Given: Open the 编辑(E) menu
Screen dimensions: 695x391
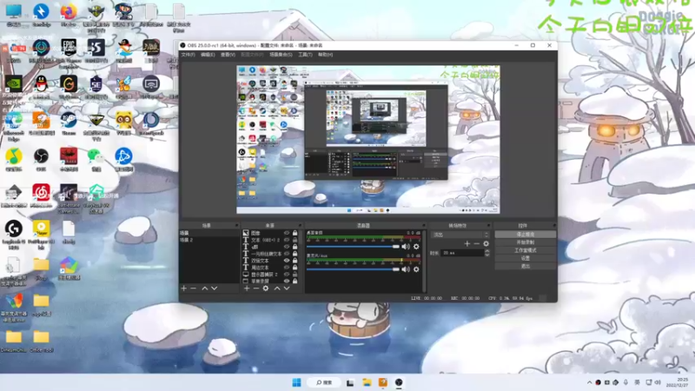Looking at the screenshot, I should tap(208, 55).
